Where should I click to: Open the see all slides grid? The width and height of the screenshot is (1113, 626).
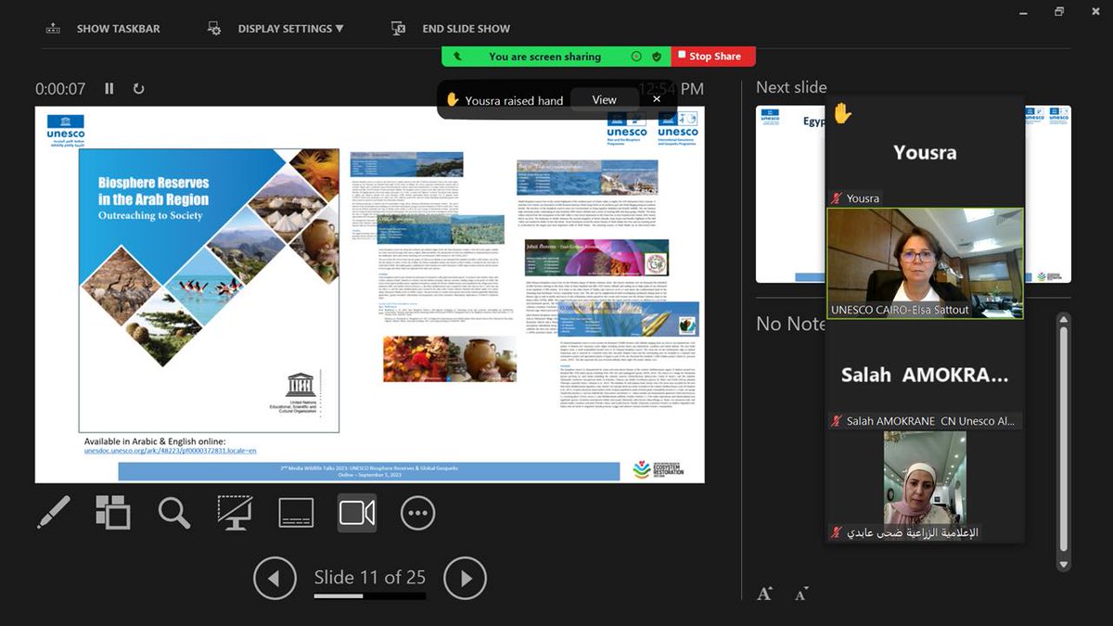pos(113,512)
